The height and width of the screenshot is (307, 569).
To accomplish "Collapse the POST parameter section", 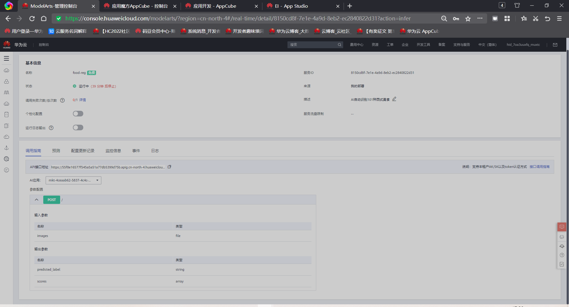I will (x=36, y=200).
